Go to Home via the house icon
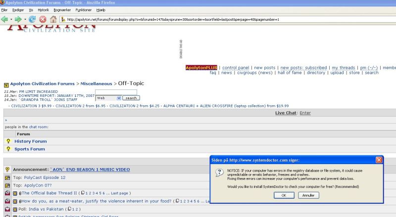 pyautogui.click(x=52, y=19)
